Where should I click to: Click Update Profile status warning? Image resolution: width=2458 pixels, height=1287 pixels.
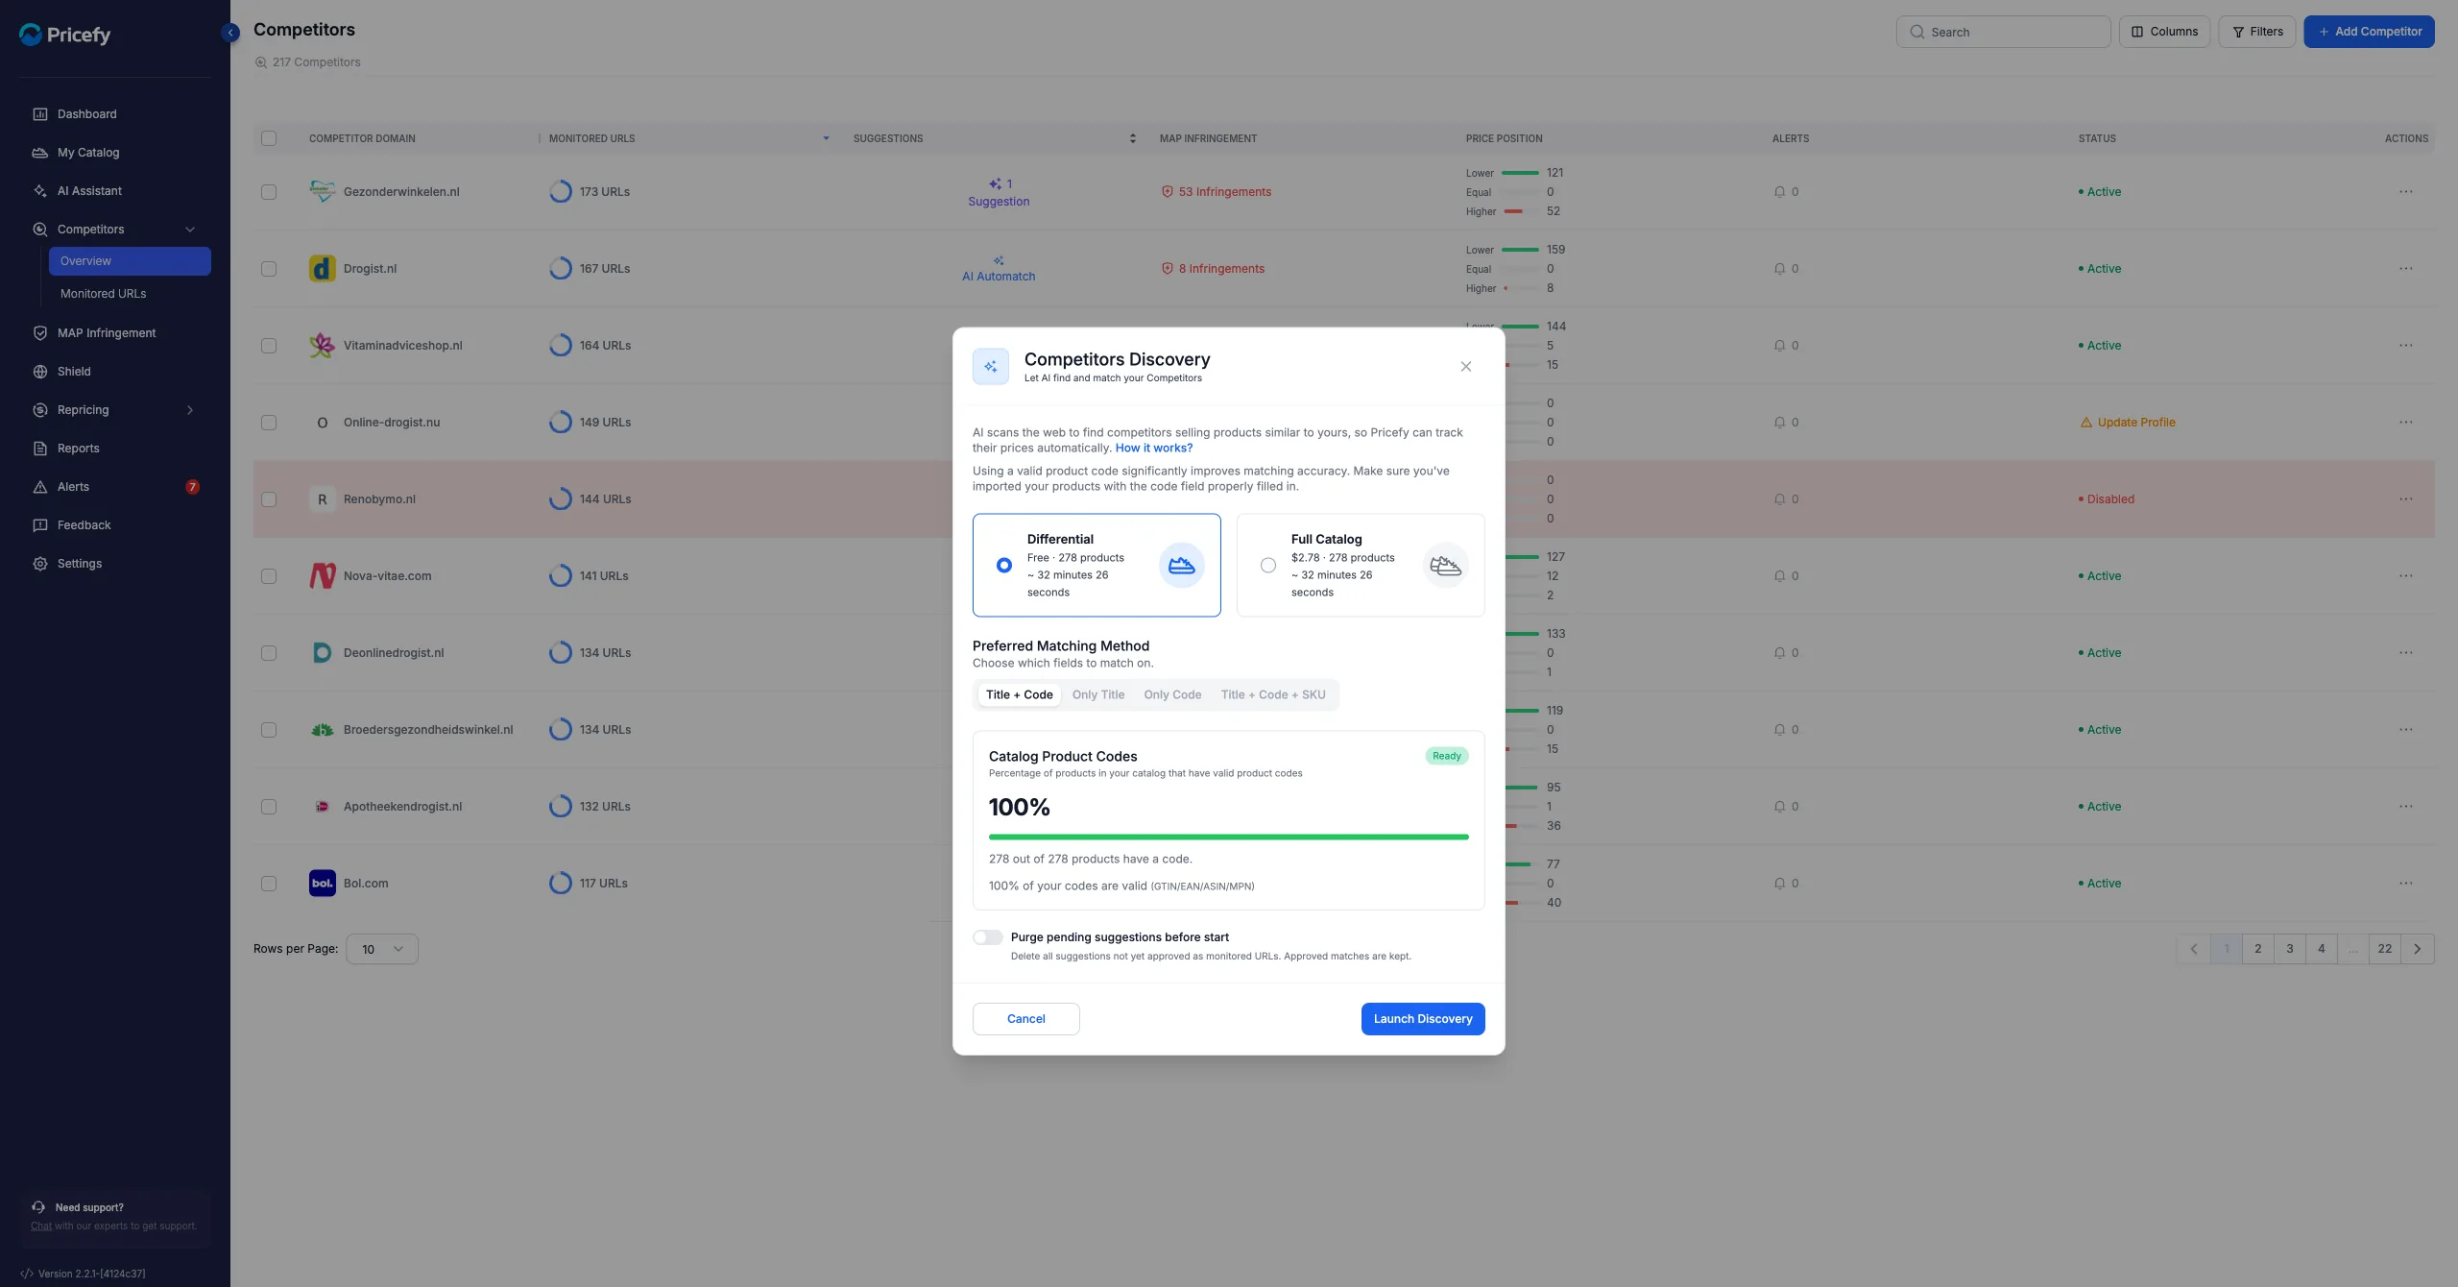pyautogui.click(x=2127, y=423)
